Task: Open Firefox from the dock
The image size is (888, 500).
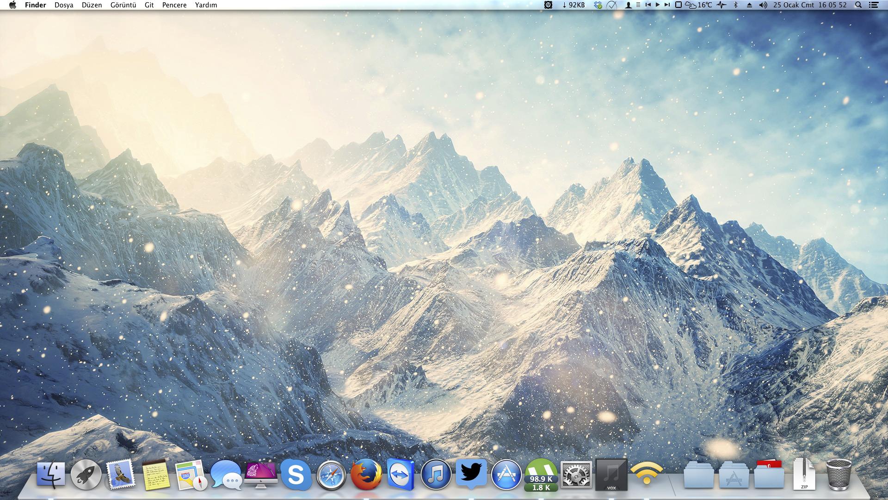Action: coord(366,475)
